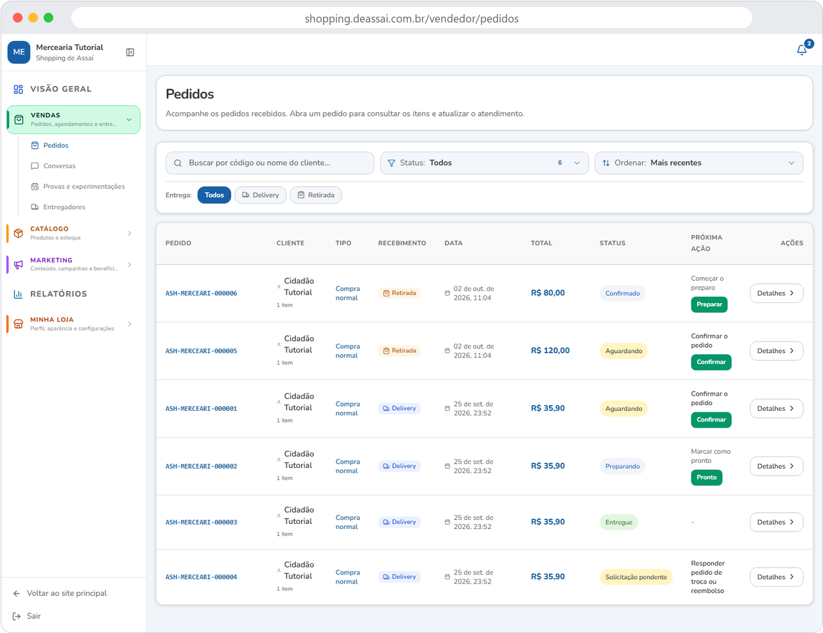Click the Conversas chat bubble icon
The width and height of the screenshot is (823, 633).
35,166
